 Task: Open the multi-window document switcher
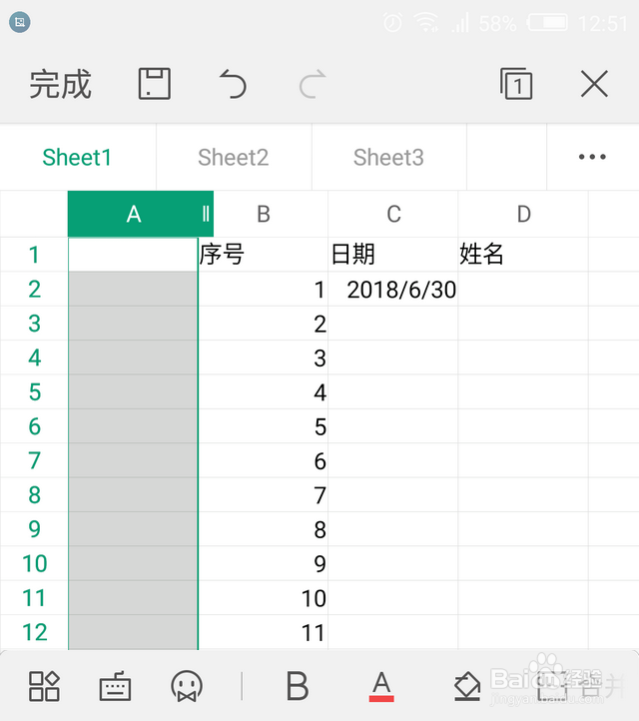(516, 84)
